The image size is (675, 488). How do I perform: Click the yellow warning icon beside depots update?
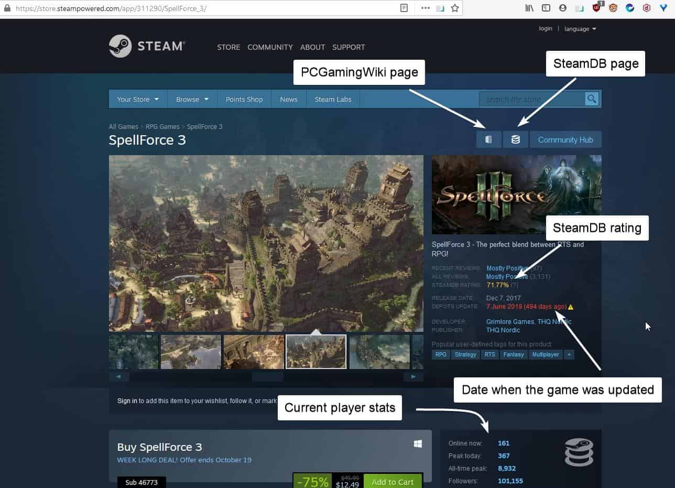pyautogui.click(x=571, y=307)
